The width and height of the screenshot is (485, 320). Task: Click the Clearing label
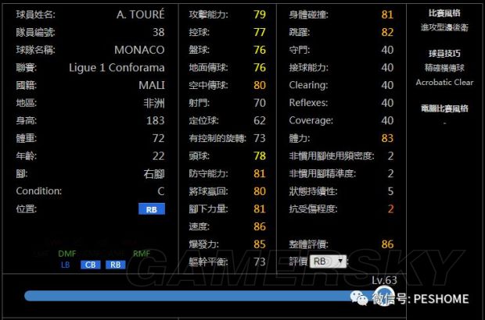pyautogui.click(x=308, y=85)
